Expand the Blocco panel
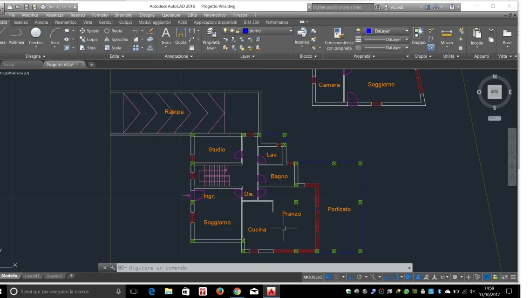Screen dimensions: 530x298 [x=308, y=56]
